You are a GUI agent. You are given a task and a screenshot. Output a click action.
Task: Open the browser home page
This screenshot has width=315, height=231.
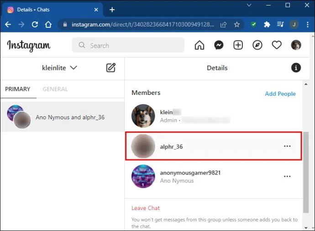pyautogui.click(x=48, y=25)
